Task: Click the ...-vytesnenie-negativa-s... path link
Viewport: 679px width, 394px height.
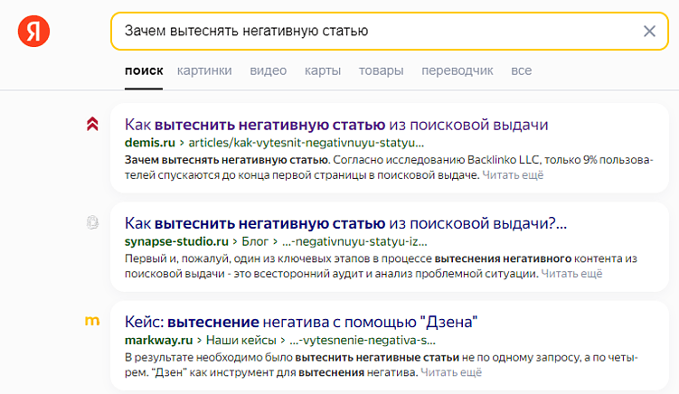Action: tap(363, 340)
